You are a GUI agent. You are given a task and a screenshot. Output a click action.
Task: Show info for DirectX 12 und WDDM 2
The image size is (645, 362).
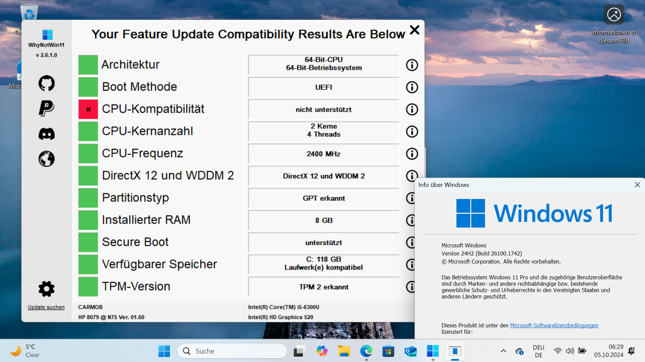click(411, 175)
